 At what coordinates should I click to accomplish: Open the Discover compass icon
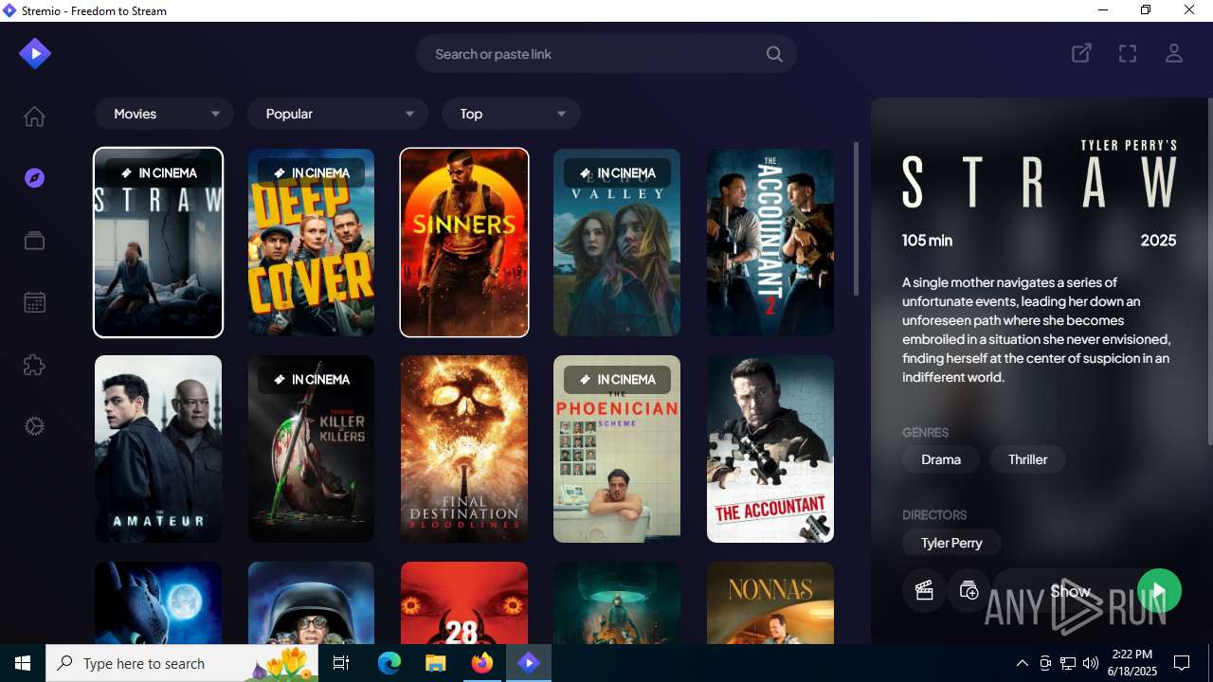34,178
